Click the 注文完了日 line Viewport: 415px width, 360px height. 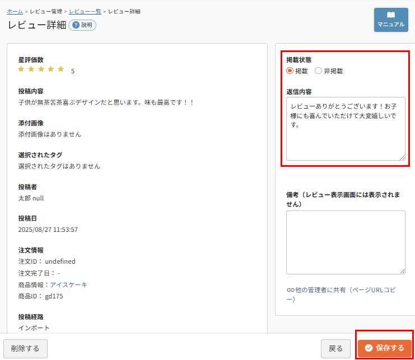39,273
